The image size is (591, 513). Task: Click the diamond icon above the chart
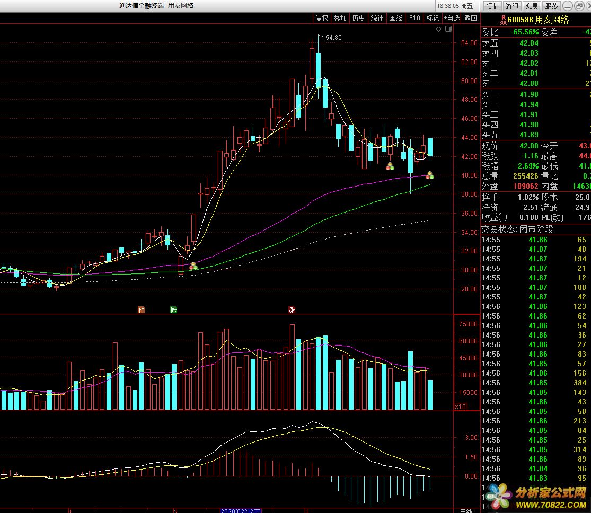pyautogui.click(x=438, y=29)
